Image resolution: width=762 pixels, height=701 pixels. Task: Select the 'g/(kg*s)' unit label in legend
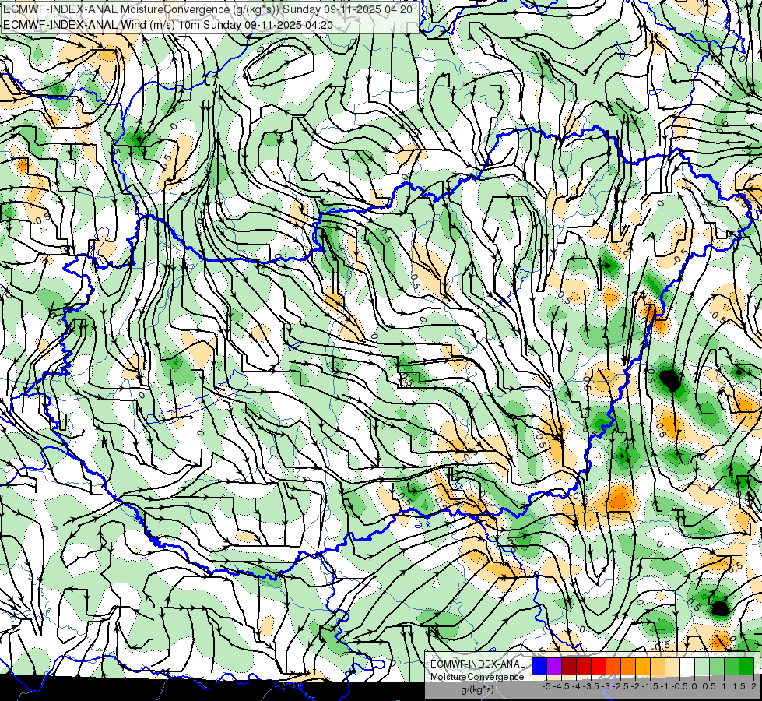point(477,689)
